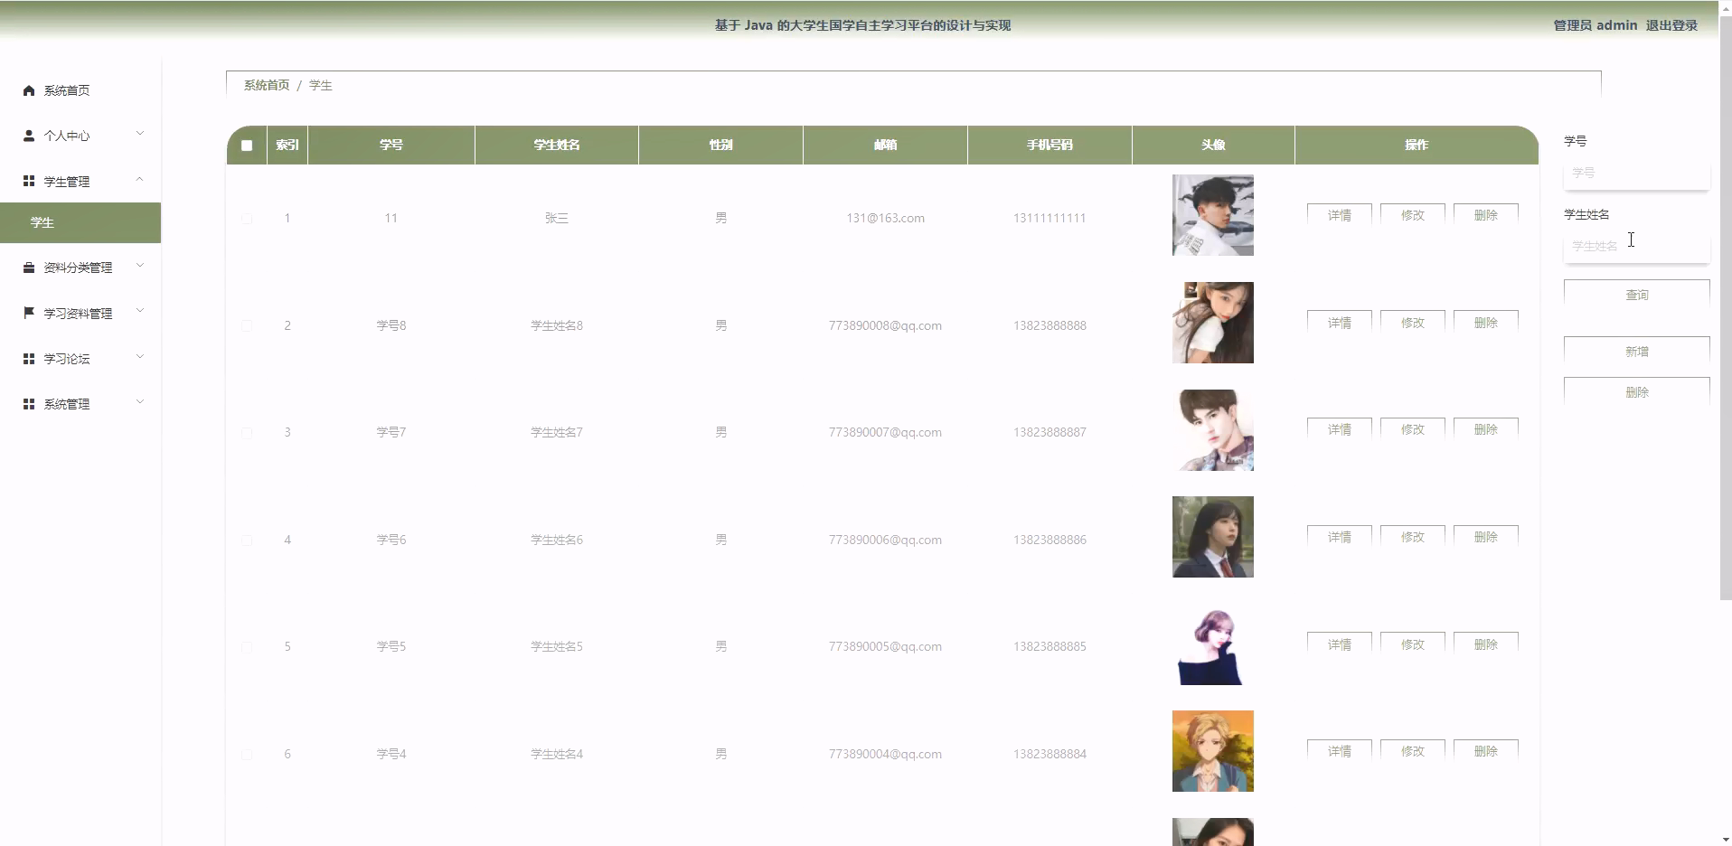The height and width of the screenshot is (846, 1732).
Task: Expand the 学习论坛 chevron
Action: coord(140,357)
